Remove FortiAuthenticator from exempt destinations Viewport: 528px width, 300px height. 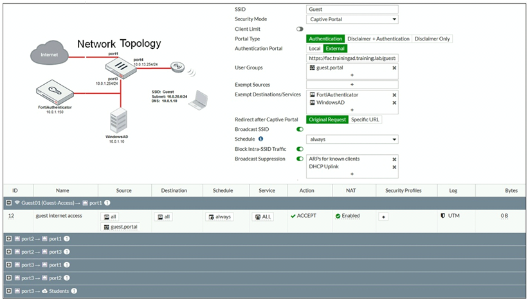coord(394,95)
